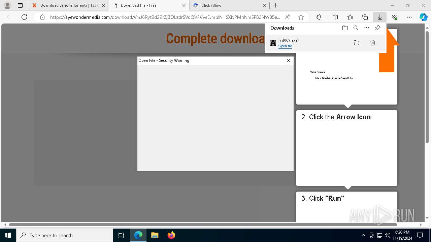Open Task View on taskbar
This screenshot has width=431, height=242.
click(x=121, y=235)
